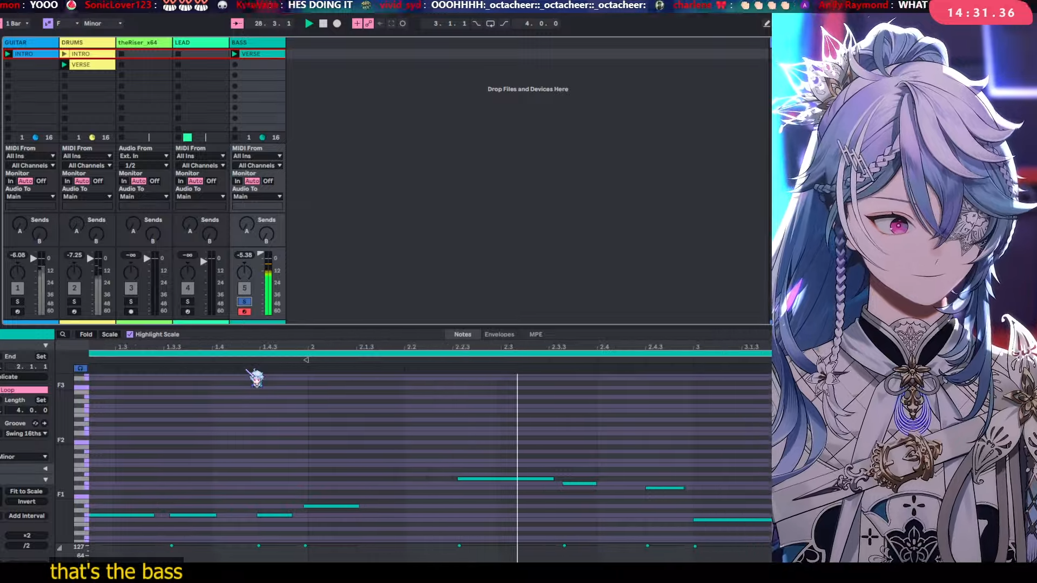Toggle the purple Scale Mode icon
The height and width of the screenshot is (583, 1037).
tap(48, 24)
